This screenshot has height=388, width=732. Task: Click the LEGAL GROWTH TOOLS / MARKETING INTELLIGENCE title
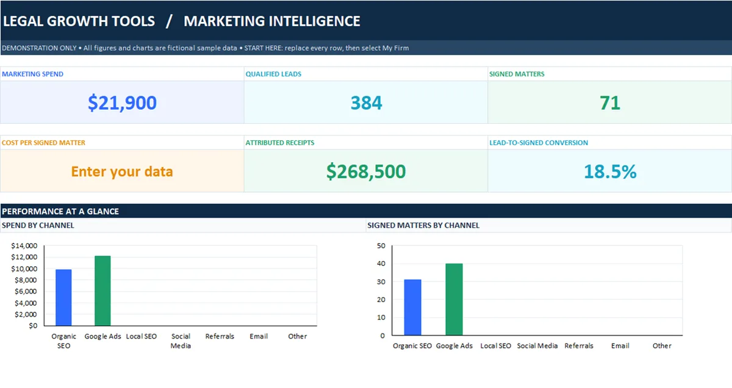coord(182,21)
